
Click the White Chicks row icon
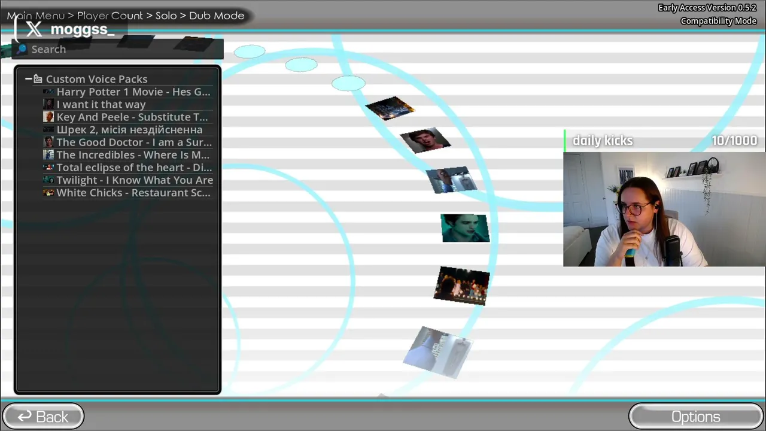point(48,193)
